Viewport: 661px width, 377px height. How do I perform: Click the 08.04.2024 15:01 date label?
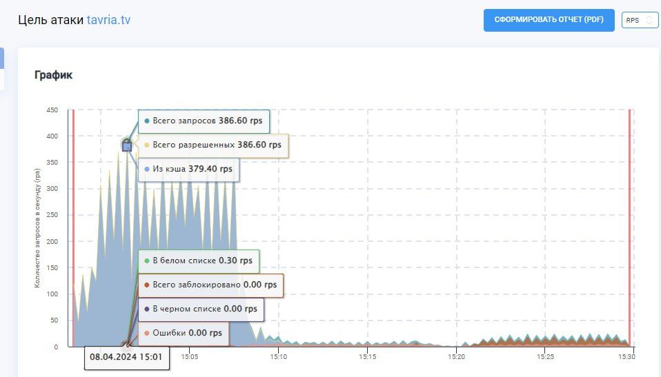click(126, 358)
